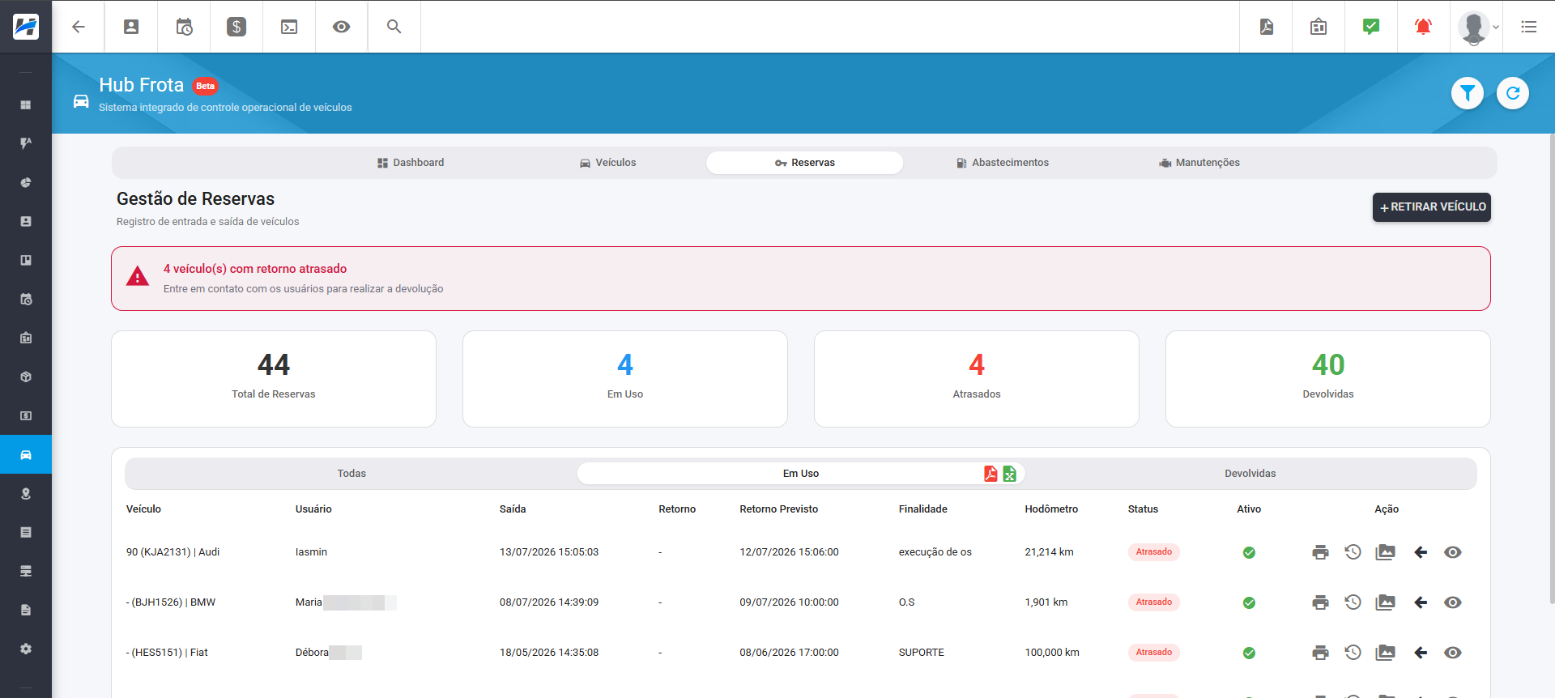Open the search tool in top toolbar
1555x698 pixels.
394,27
